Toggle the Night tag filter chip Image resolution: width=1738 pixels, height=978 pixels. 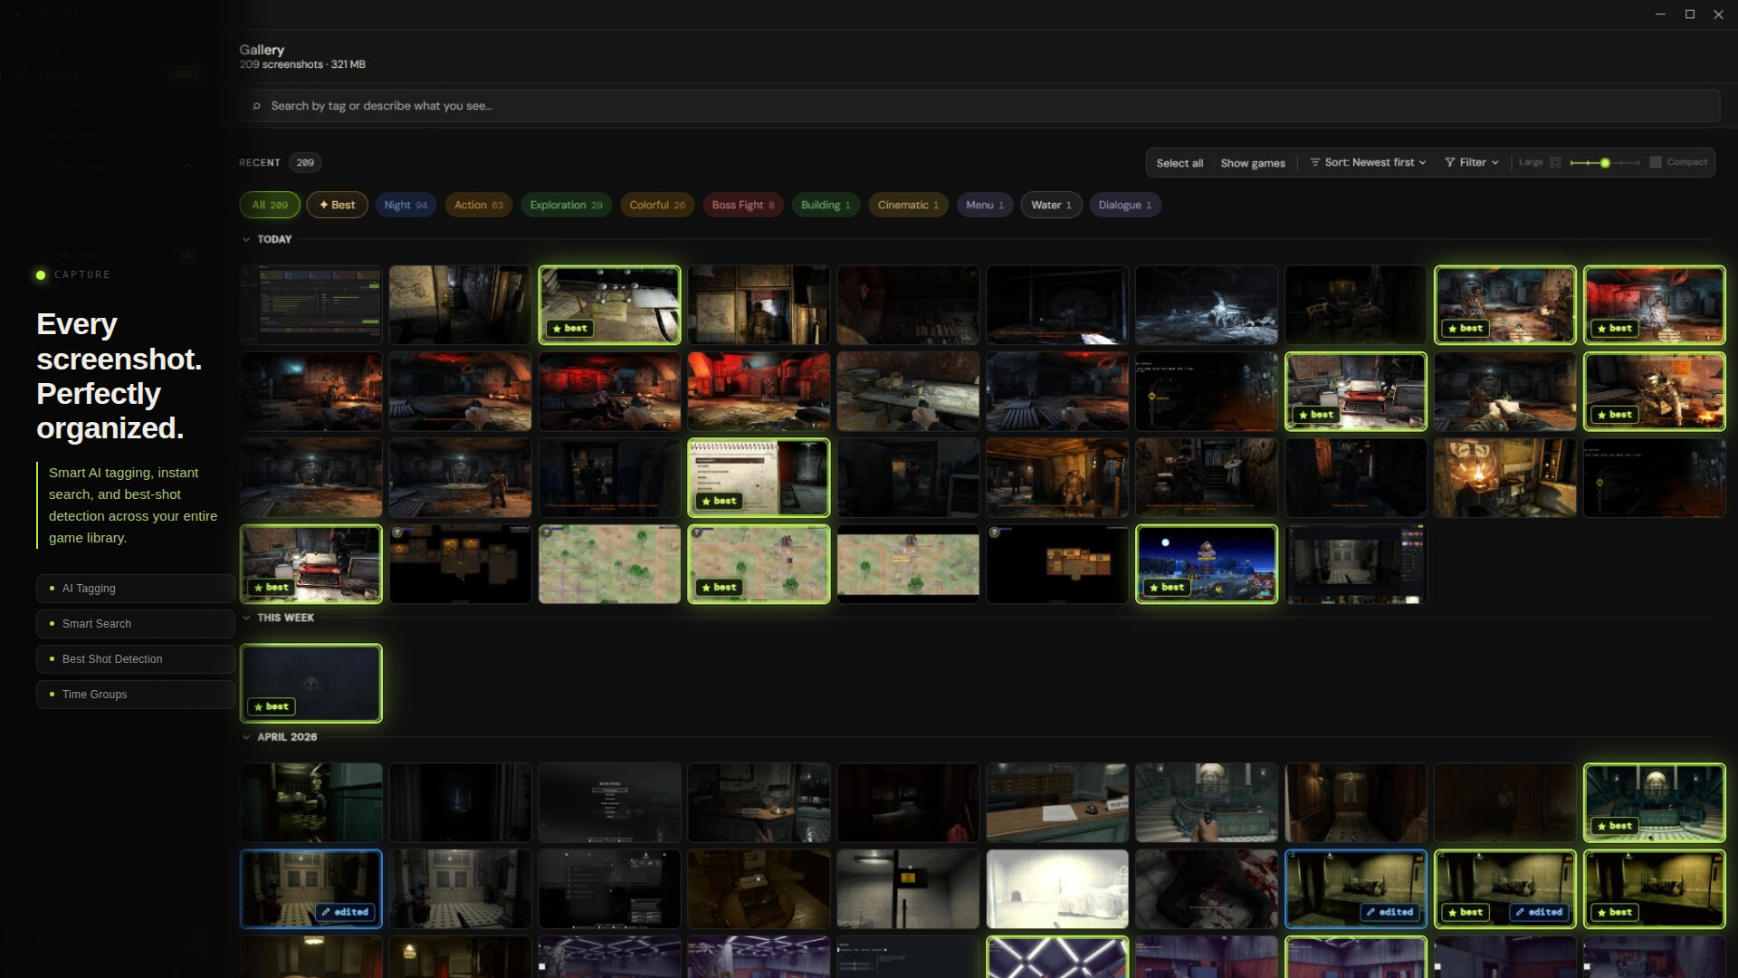tap(405, 205)
